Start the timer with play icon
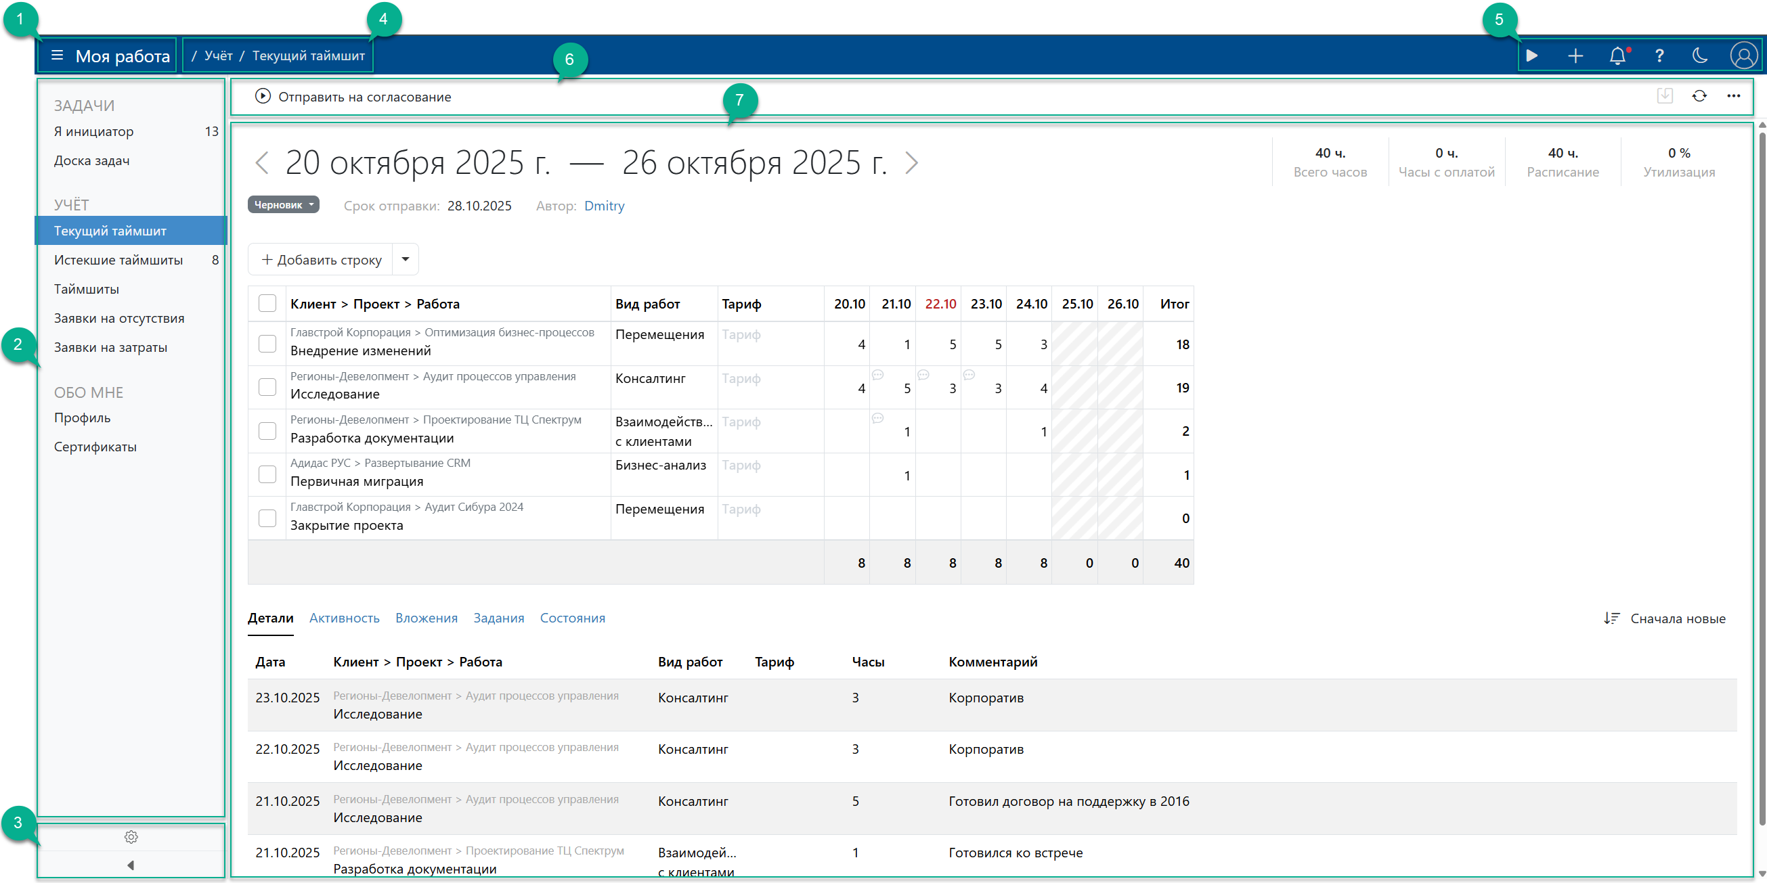Viewport: 1767px width, 883px height. tap(1531, 55)
